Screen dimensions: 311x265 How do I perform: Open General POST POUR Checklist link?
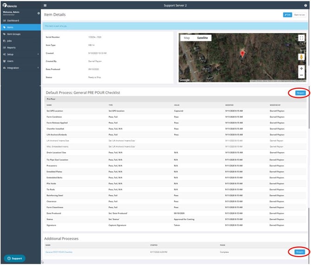point(59,252)
